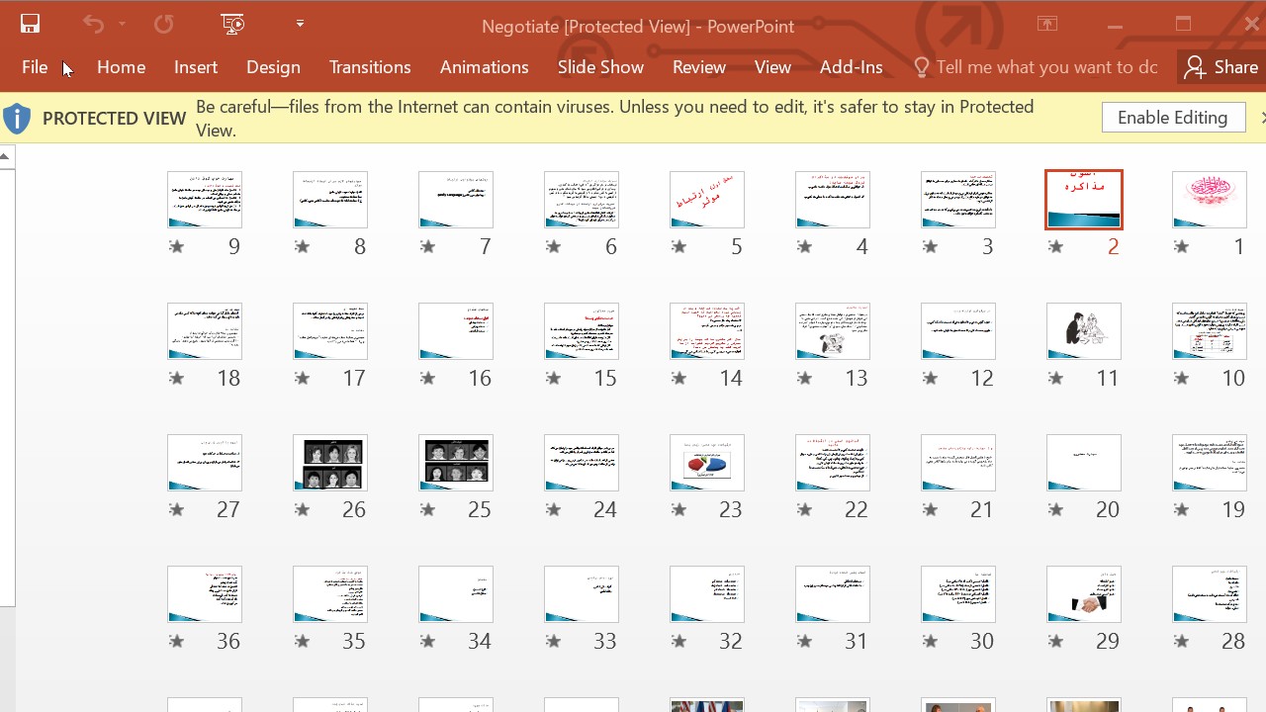Select slide 2 thumbnail with red title
This screenshot has height=712, width=1266.
click(1083, 200)
